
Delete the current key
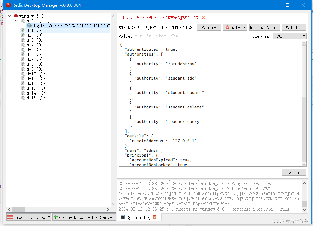click(235, 28)
